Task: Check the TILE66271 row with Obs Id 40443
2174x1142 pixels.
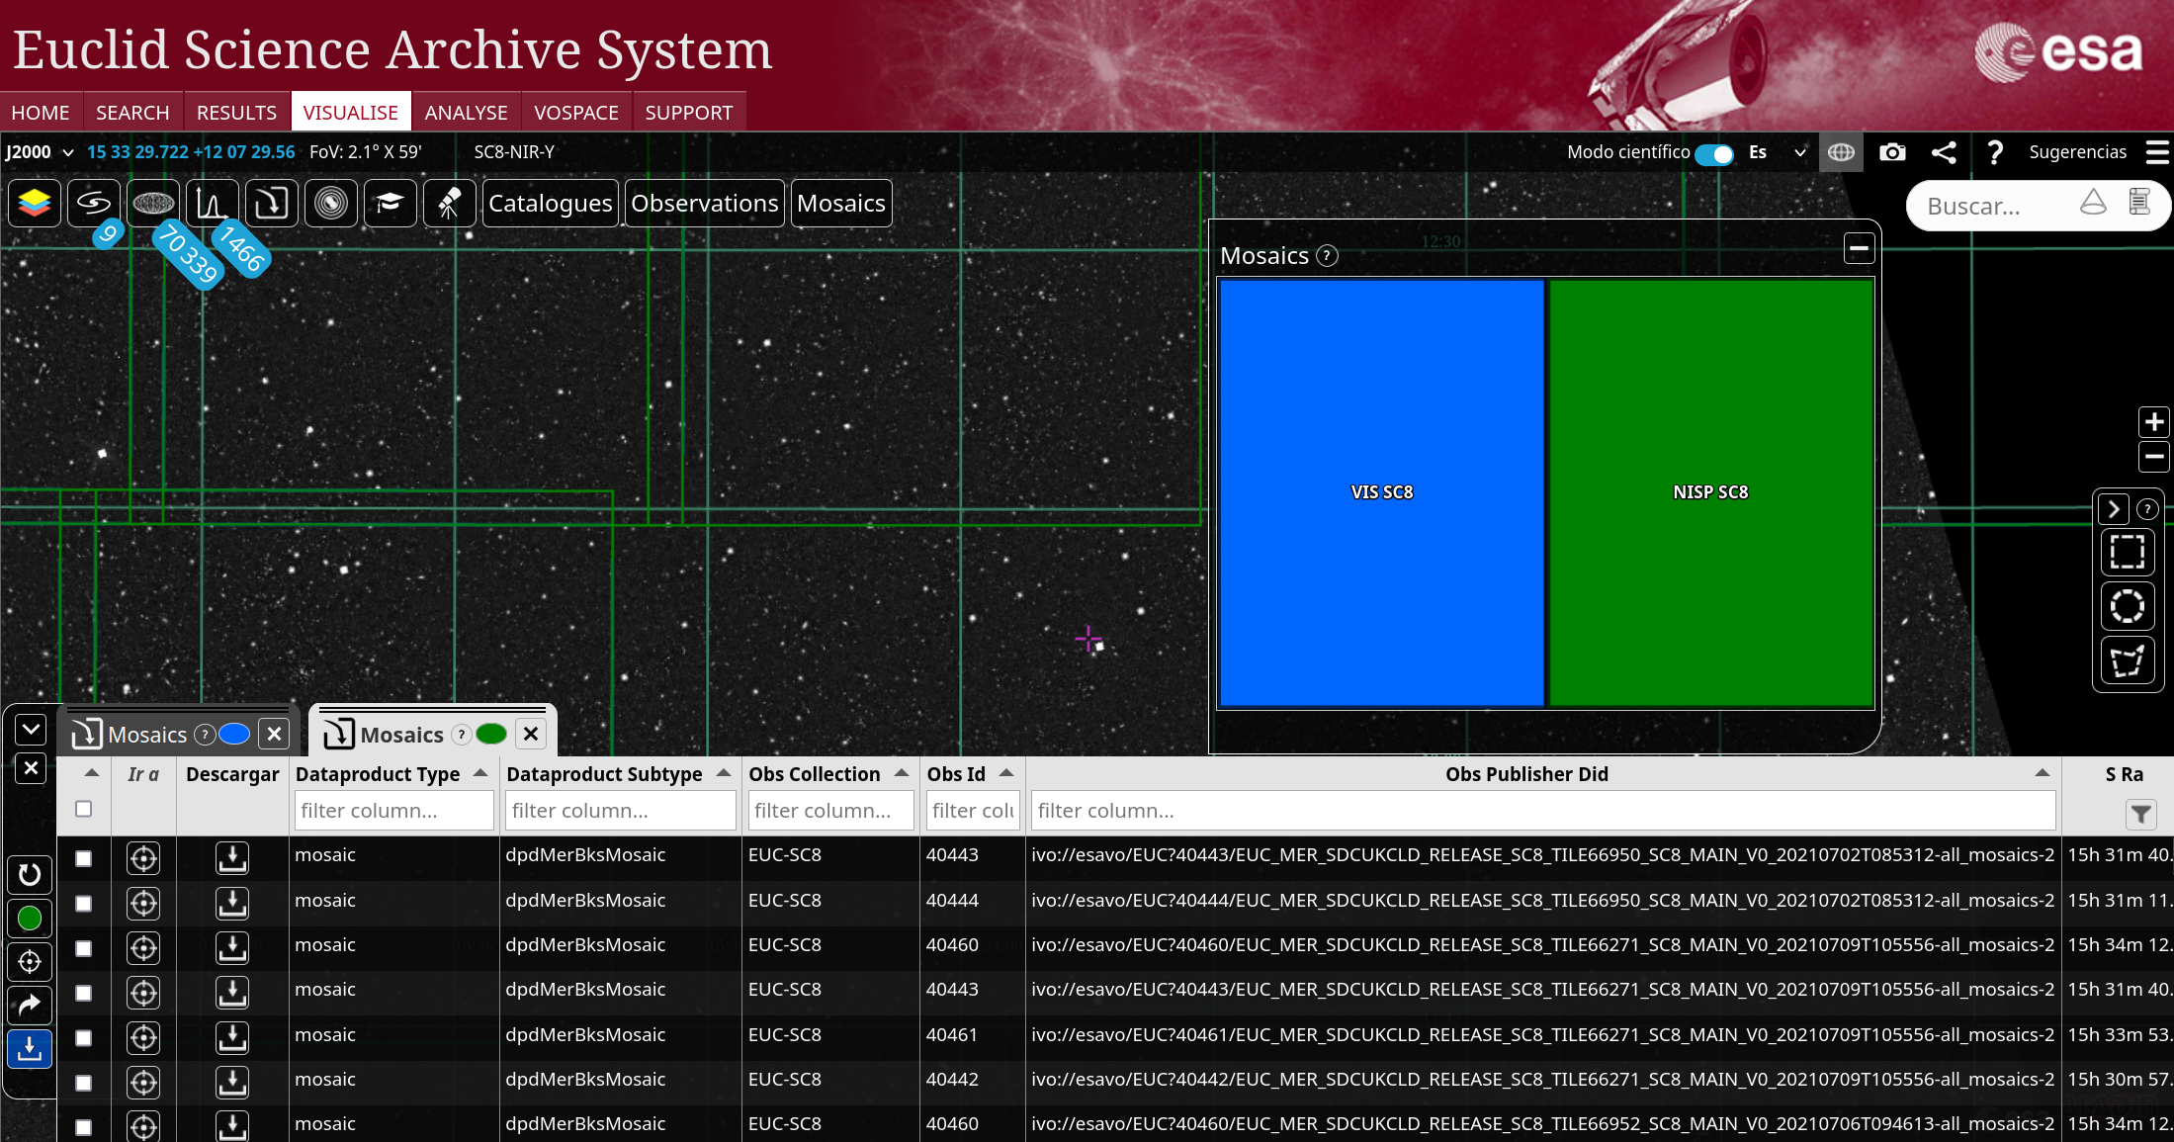Action: coord(84,993)
